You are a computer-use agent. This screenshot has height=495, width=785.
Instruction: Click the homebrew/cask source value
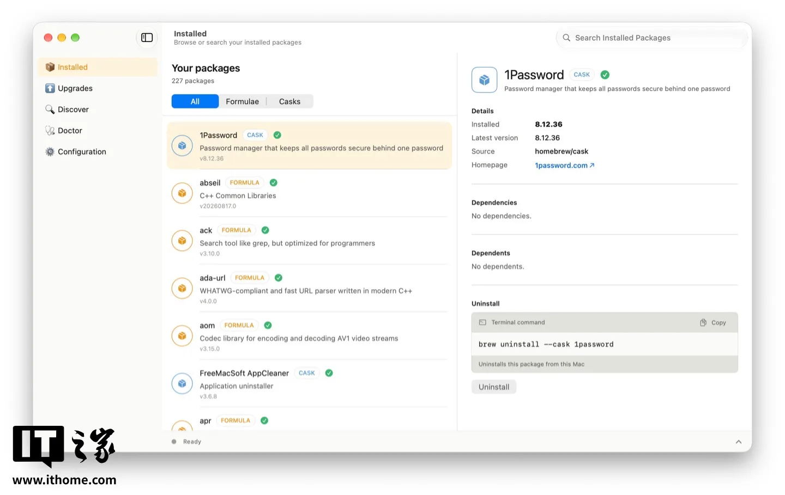coord(561,151)
